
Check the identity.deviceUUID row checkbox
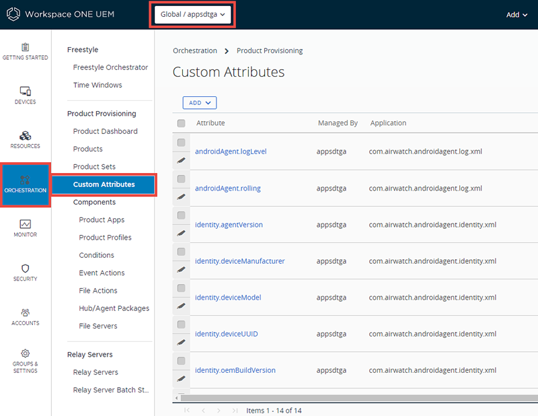pyautogui.click(x=181, y=324)
